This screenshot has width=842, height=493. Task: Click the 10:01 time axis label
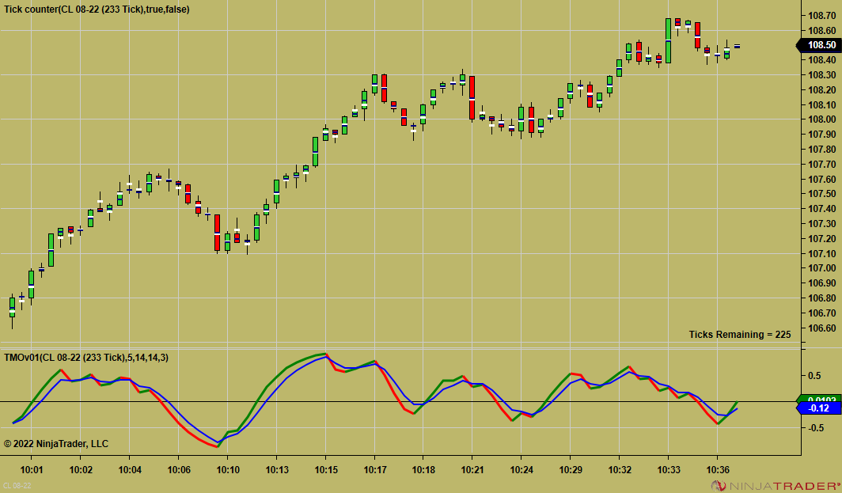point(31,470)
